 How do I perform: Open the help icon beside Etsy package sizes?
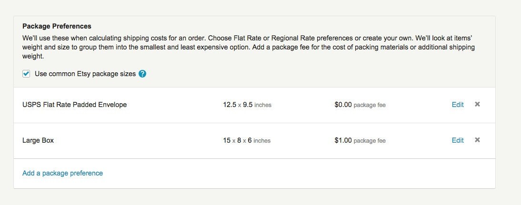[142, 74]
